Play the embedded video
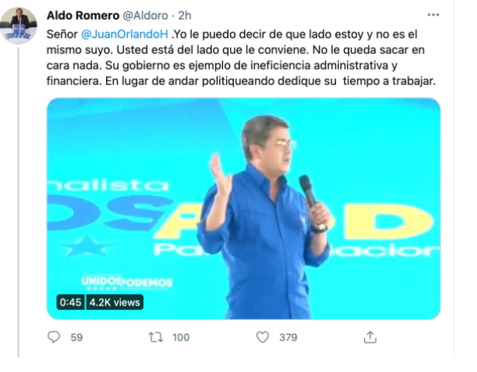Screen dimensions: 477x372 tap(243, 209)
